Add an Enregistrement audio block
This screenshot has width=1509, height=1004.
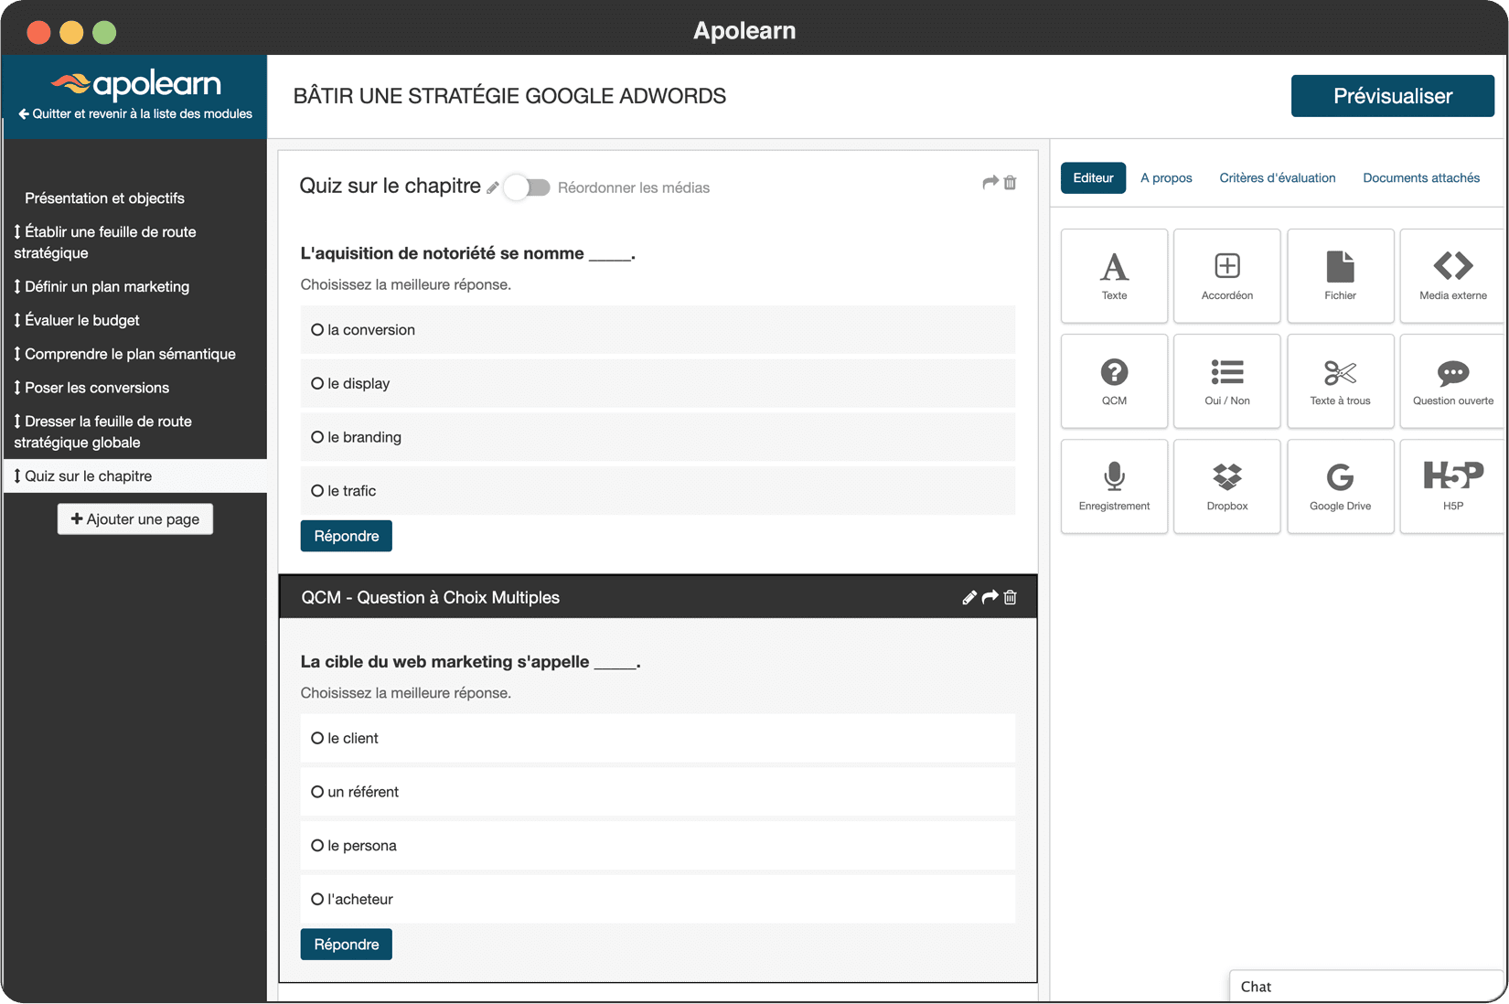click(1114, 486)
